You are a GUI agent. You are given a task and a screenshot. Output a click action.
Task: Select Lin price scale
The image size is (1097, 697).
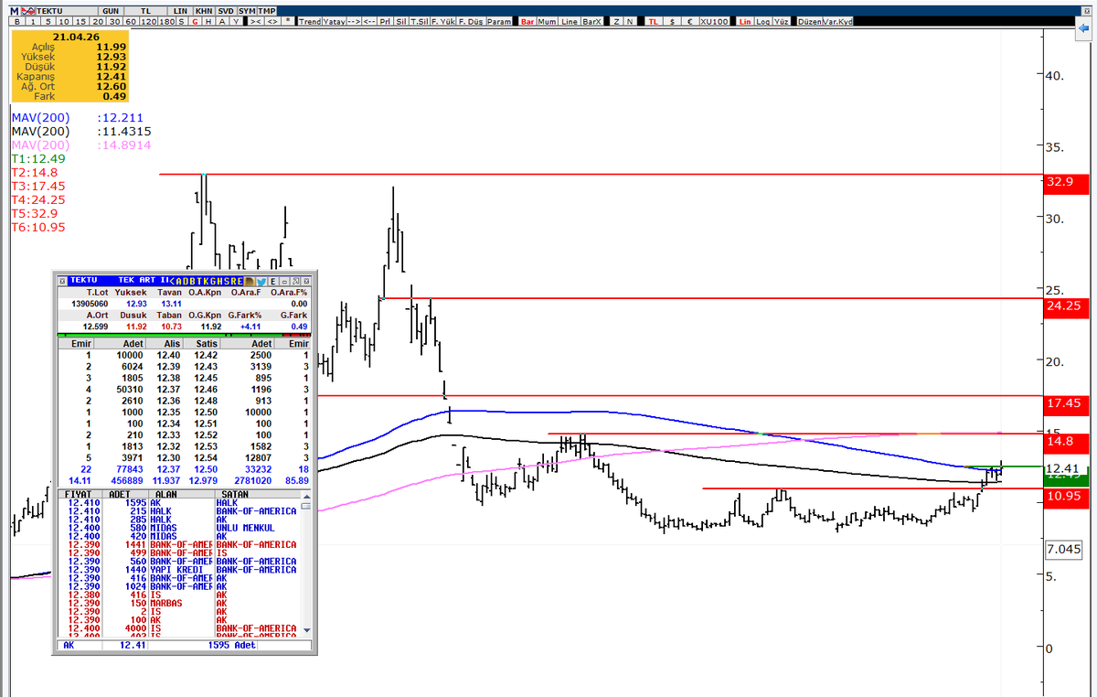[x=745, y=21]
